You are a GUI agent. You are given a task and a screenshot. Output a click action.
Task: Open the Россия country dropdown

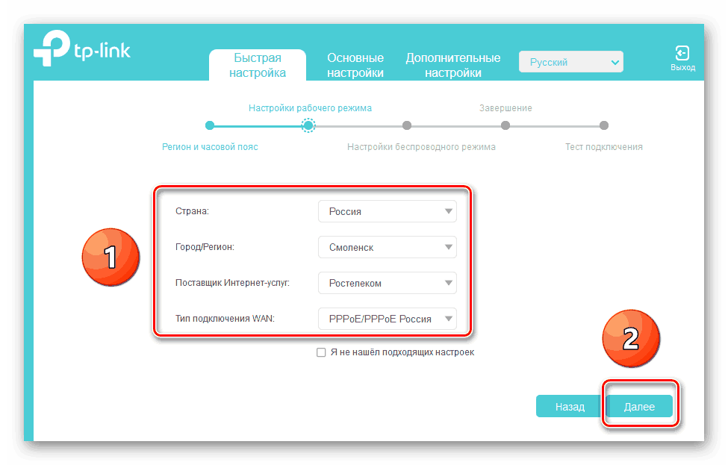[x=388, y=211]
